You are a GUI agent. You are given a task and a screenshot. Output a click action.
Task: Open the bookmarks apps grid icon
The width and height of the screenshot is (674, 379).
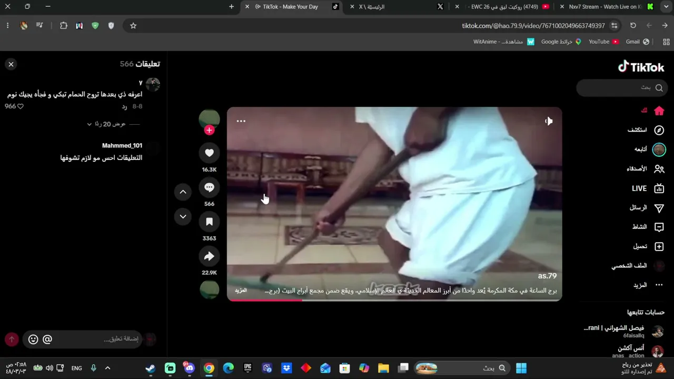[x=666, y=42]
